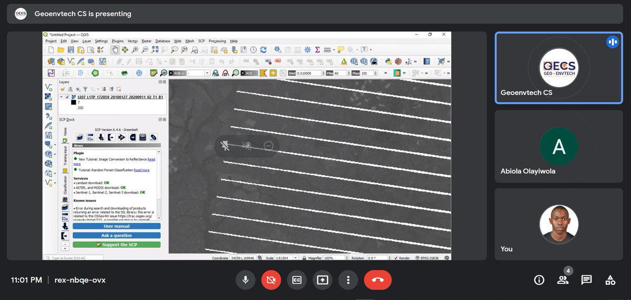The width and height of the screenshot is (631, 300).
Task: Open the Activities panel
Action: point(610,280)
